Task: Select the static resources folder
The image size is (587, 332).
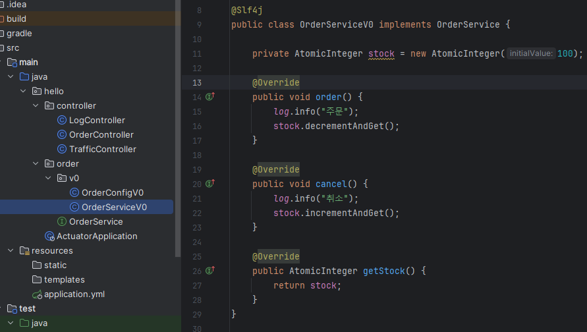Action: coord(55,265)
